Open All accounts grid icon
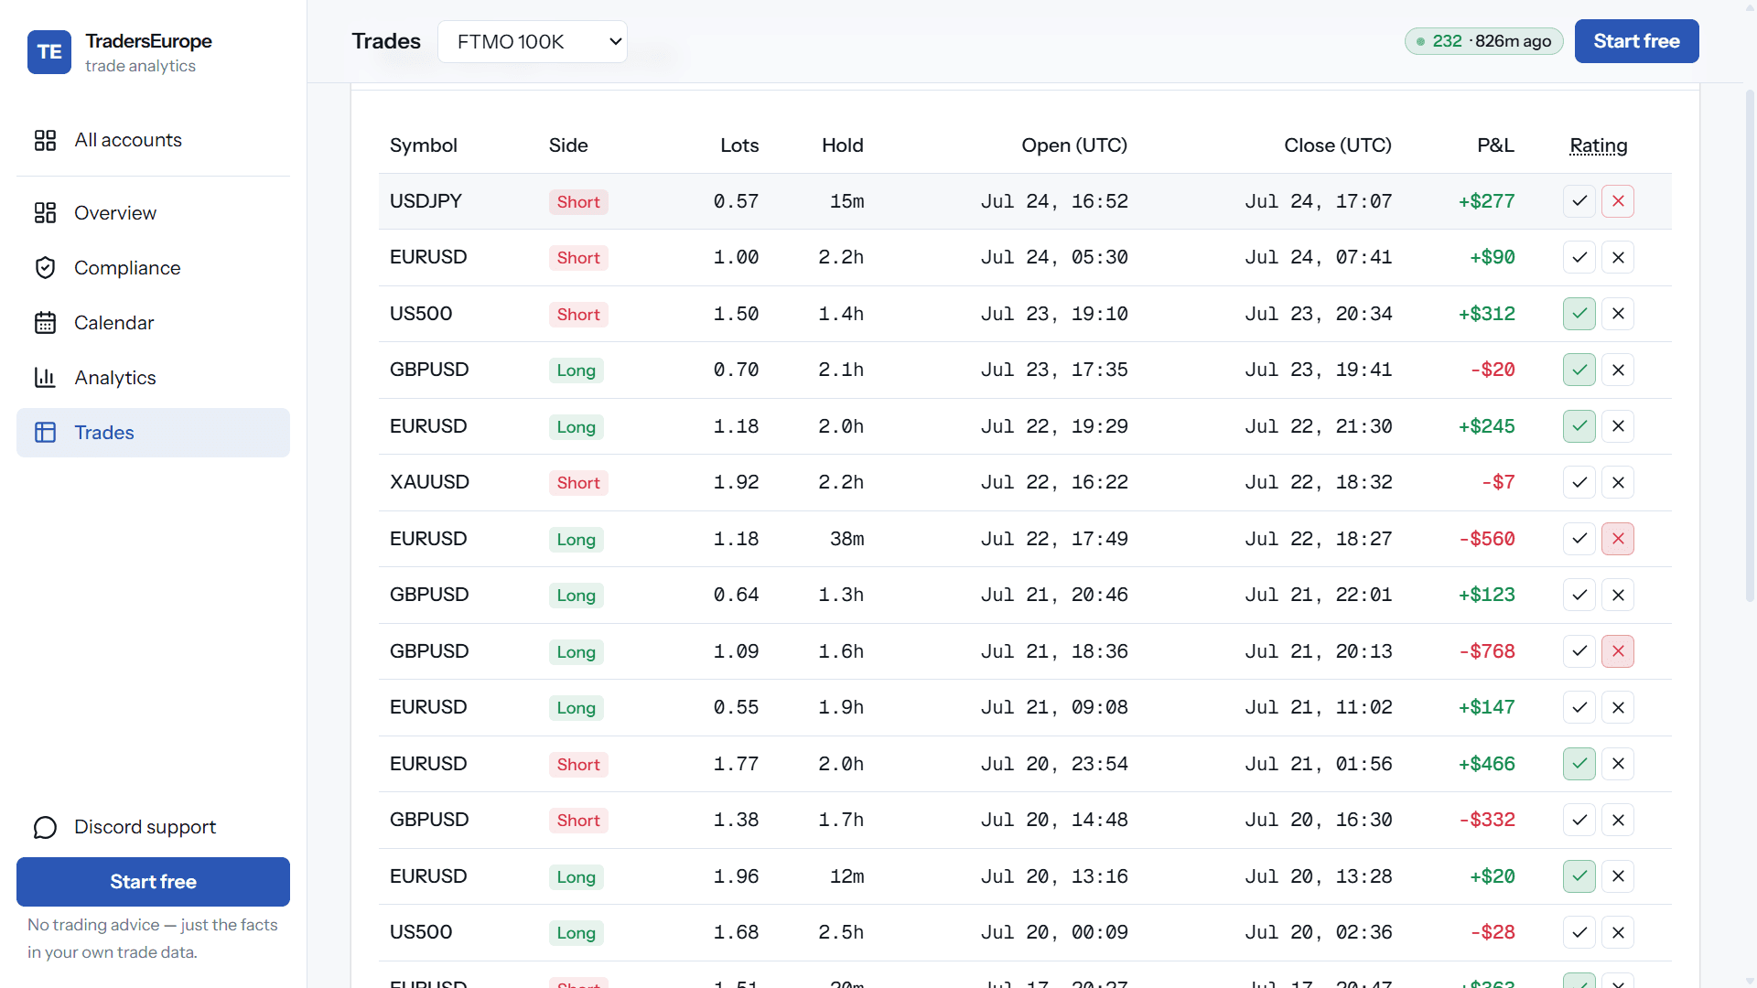The height and width of the screenshot is (988, 1757). [45, 140]
